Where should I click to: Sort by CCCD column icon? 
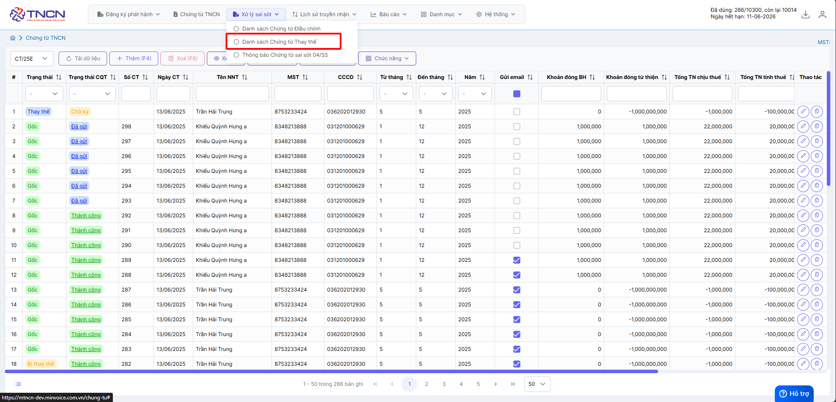(359, 77)
